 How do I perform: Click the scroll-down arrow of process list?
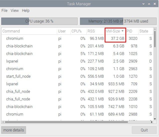click(155, 119)
